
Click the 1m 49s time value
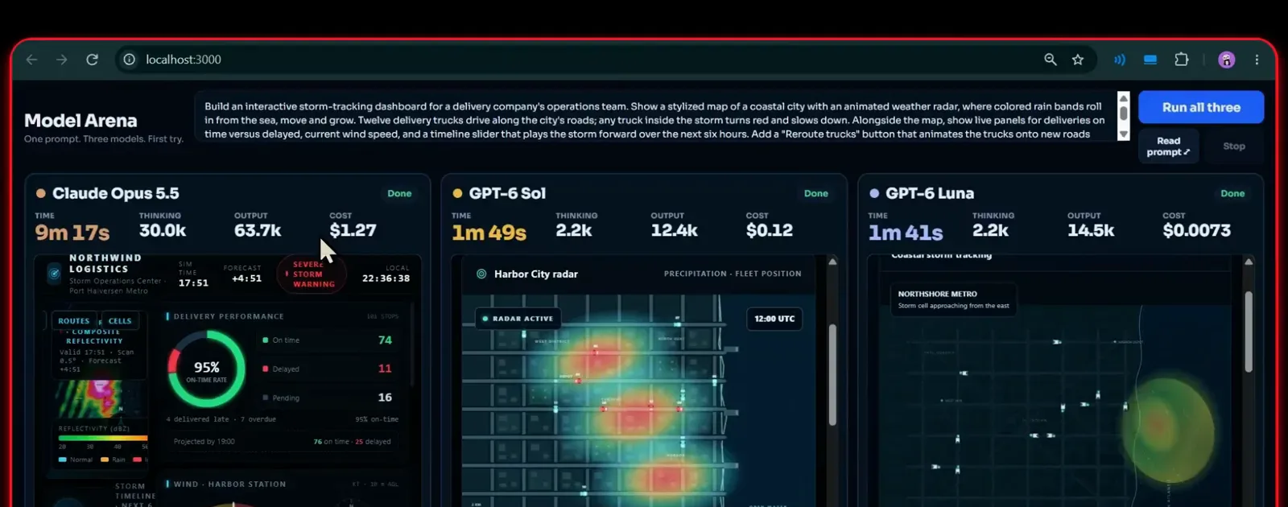(489, 233)
